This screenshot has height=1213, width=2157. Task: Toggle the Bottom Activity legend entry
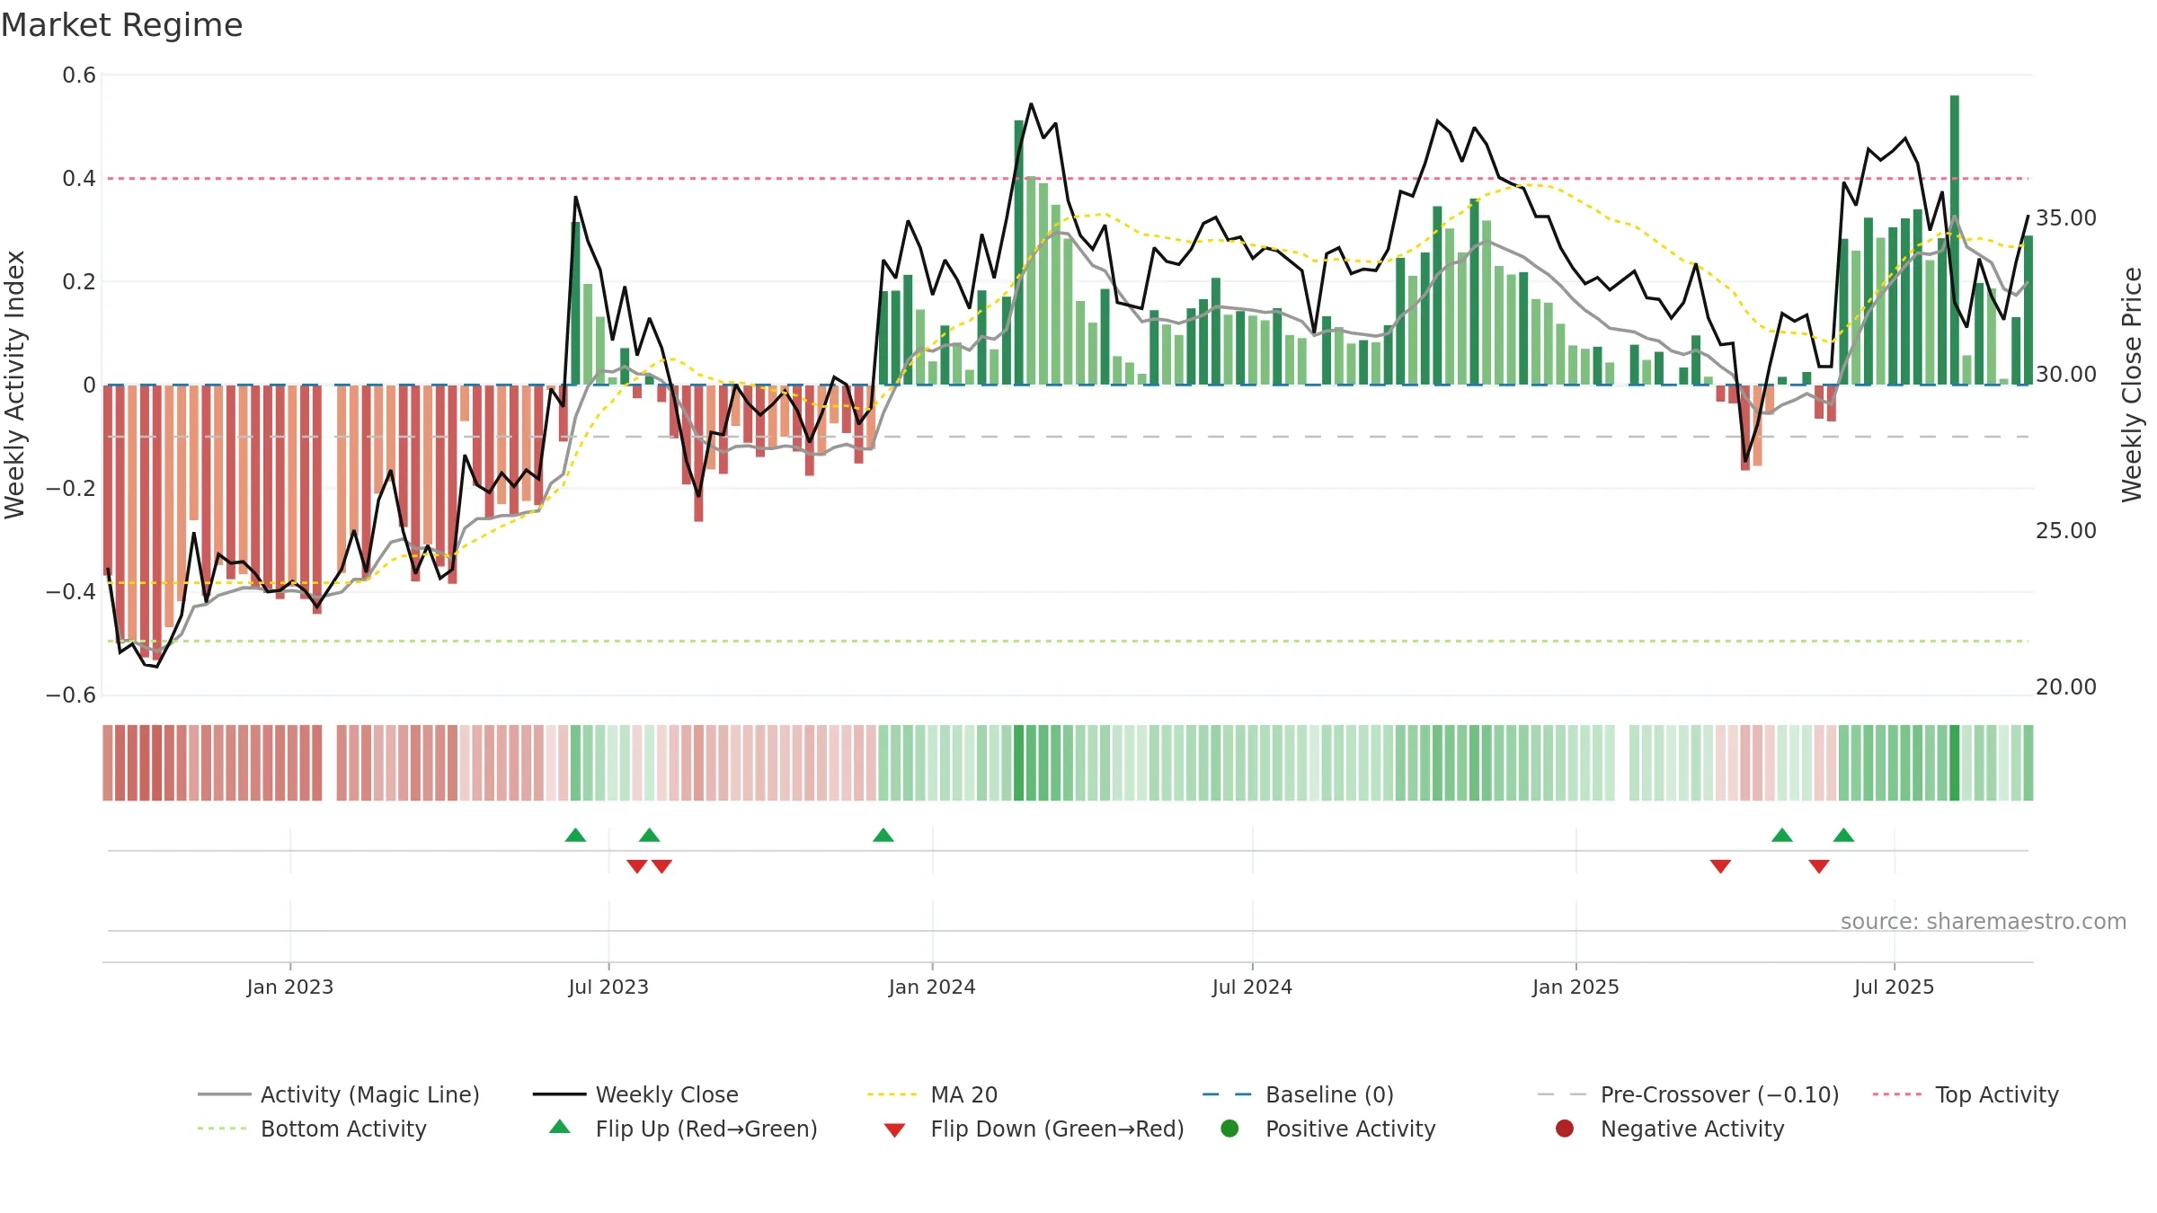tap(312, 1129)
